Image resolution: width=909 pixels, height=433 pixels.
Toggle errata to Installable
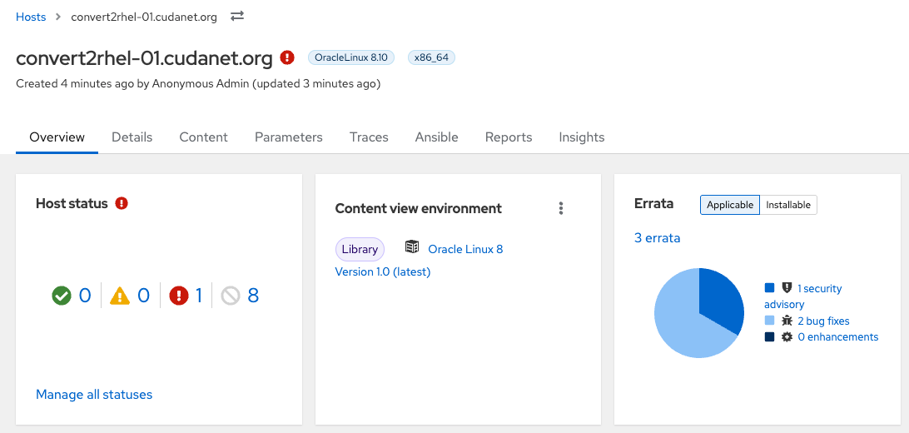tap(788, 205)
